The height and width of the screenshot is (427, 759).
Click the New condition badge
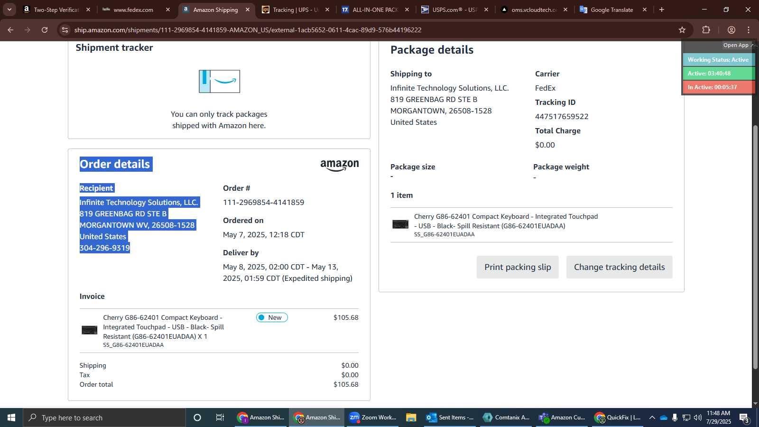point(272,317)
